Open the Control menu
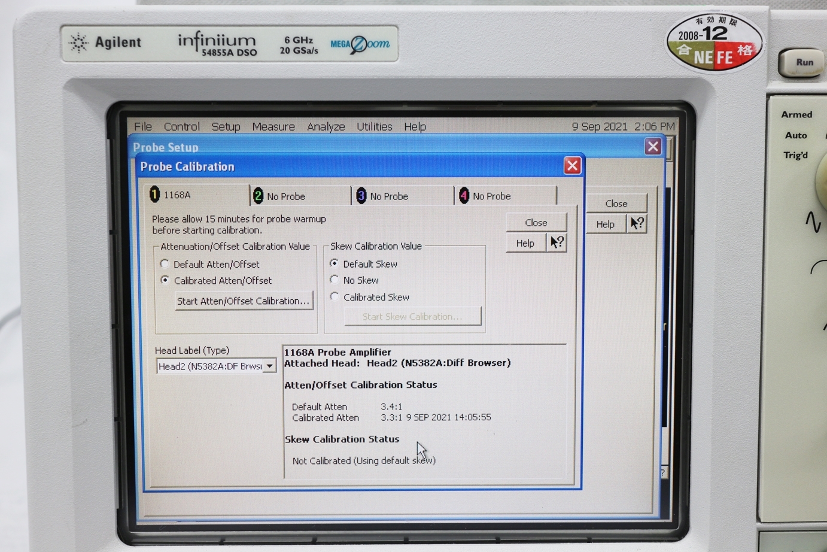The width and height of the screenshot is (827, 552). click(x=181, y=126)
